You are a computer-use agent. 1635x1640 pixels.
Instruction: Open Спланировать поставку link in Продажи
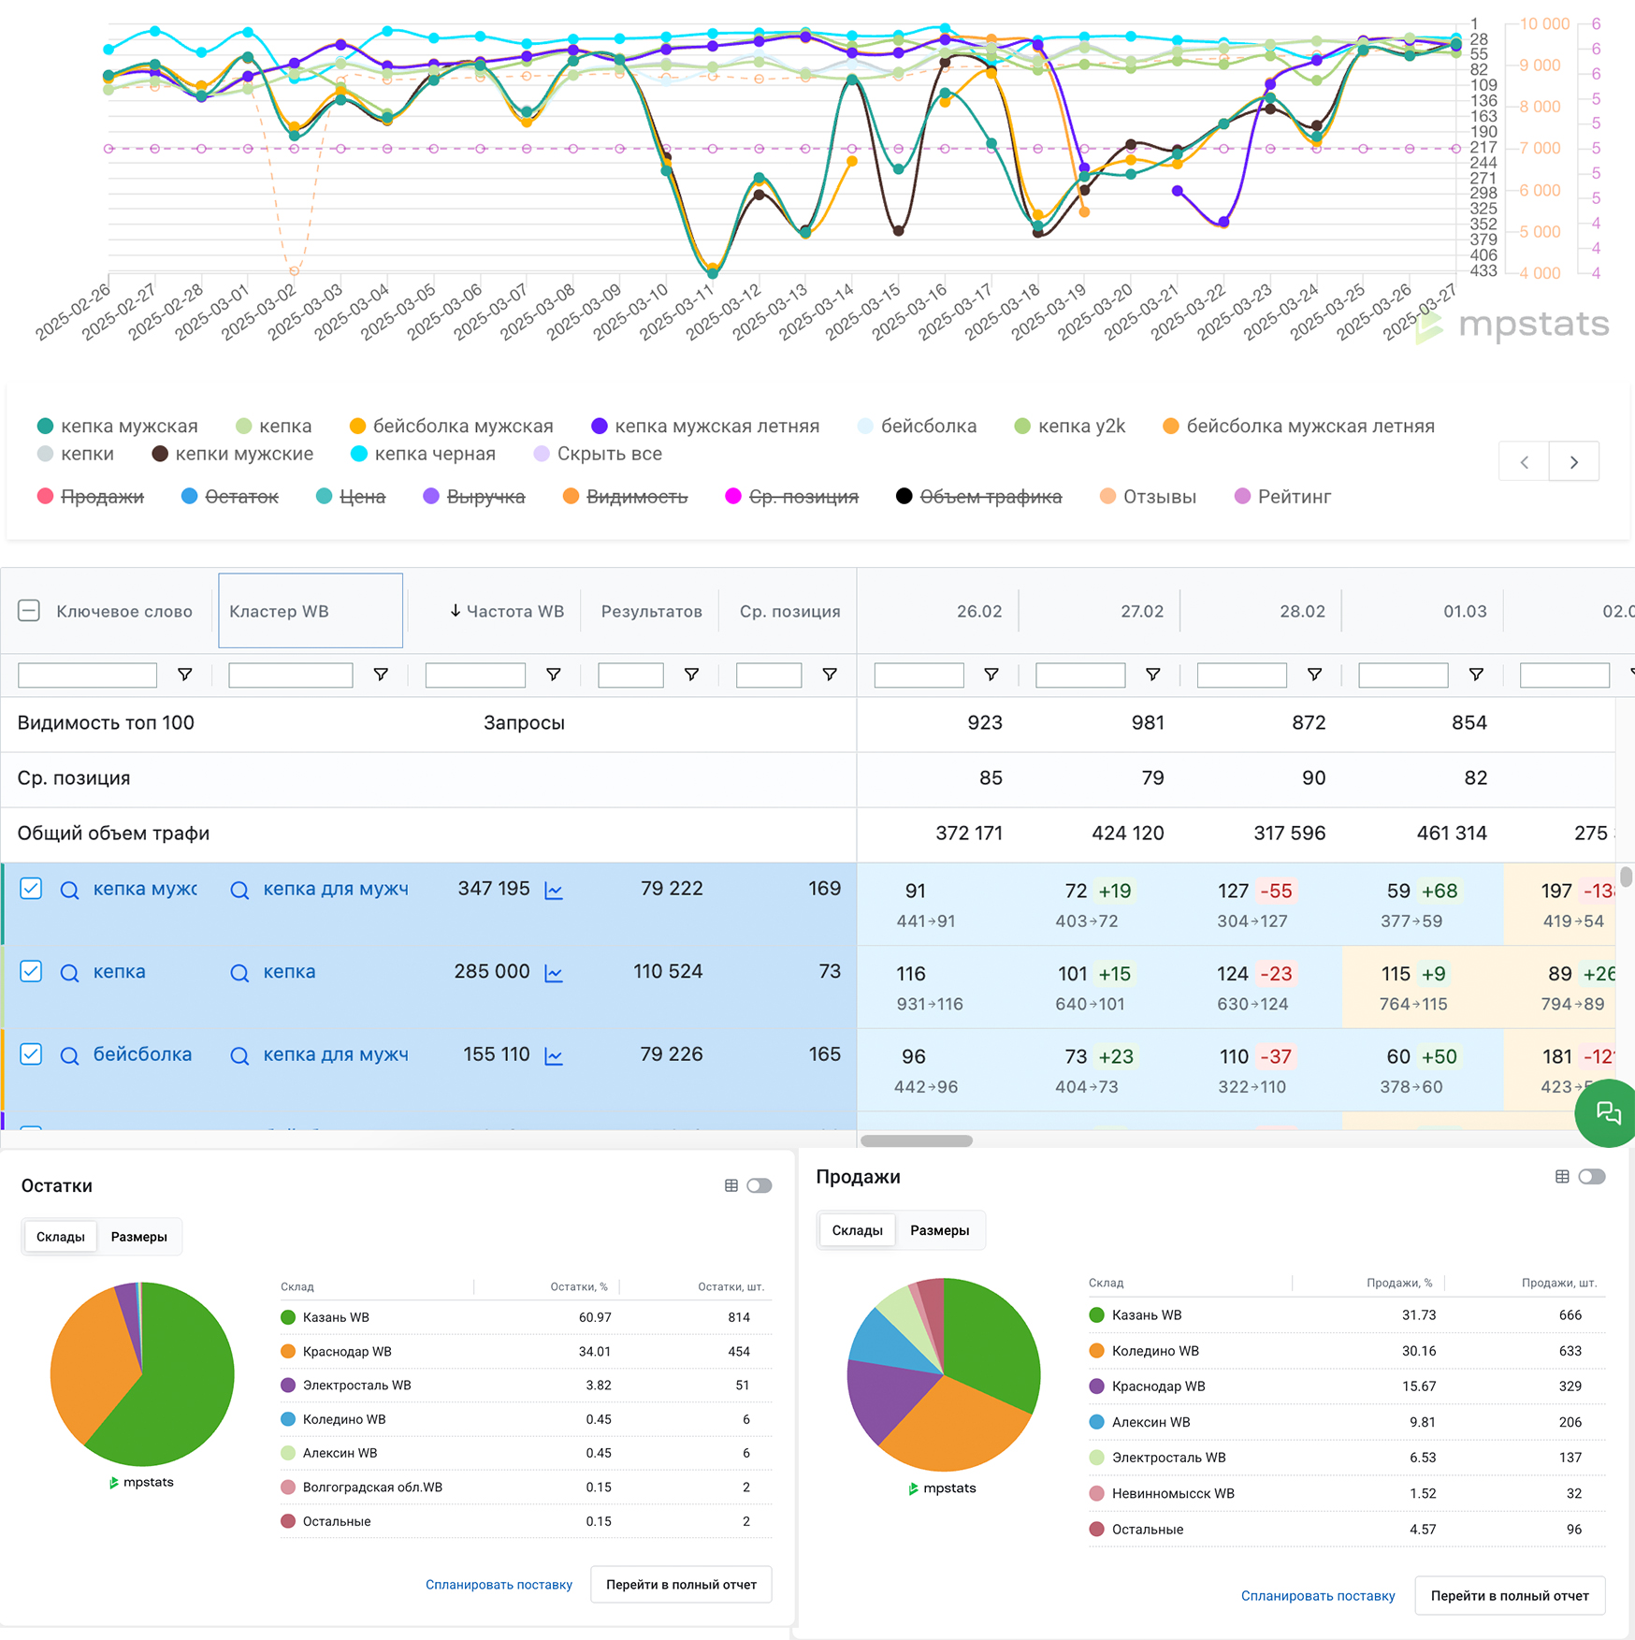1318,1596
